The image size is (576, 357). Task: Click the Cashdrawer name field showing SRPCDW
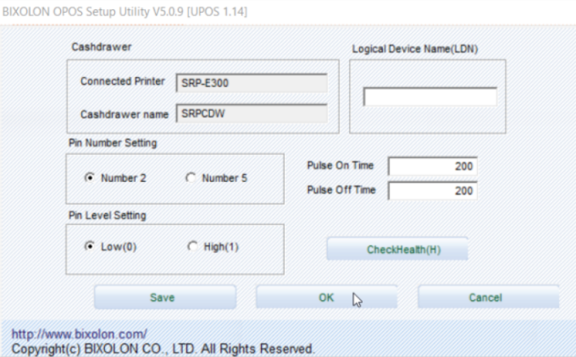click(x=252, y=113)
